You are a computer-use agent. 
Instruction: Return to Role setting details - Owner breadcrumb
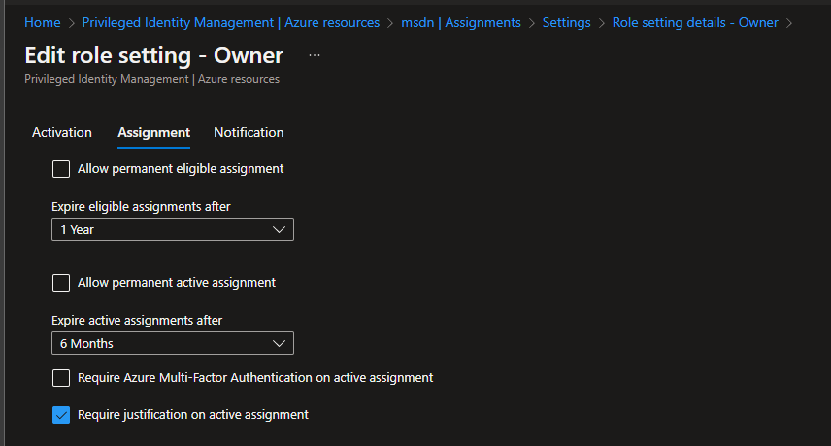coord(695,22)
